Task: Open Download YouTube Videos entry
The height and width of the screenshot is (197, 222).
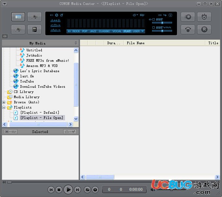Action: [43, 86]
